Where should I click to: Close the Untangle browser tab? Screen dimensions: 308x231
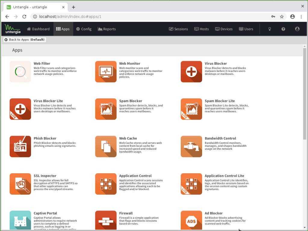(x=63, y=7)
